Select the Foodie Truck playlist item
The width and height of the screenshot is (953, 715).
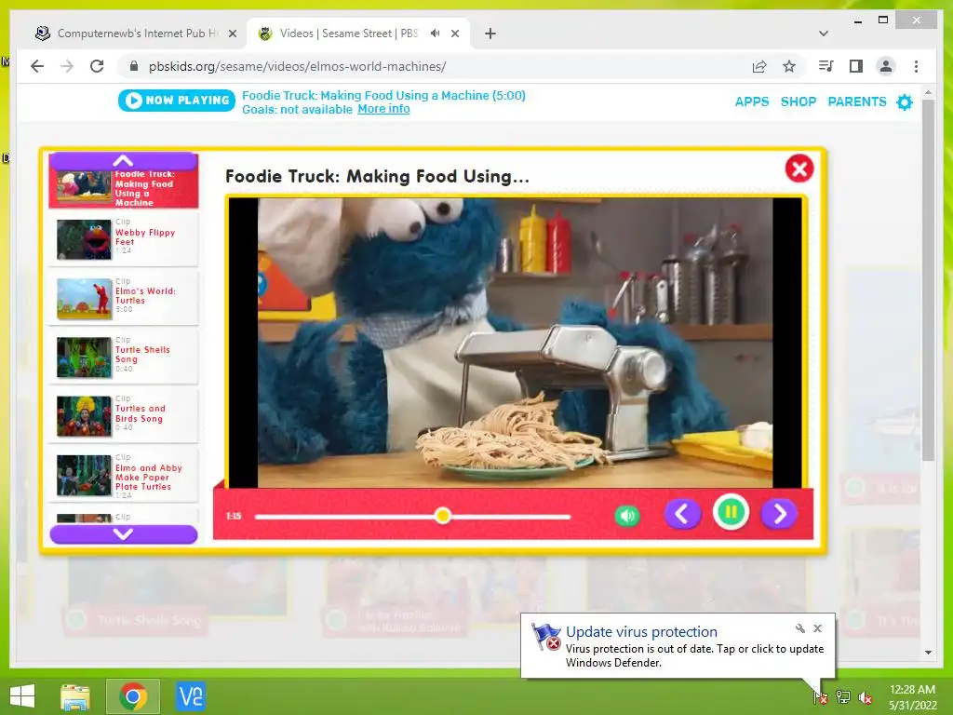click(124, 188)
